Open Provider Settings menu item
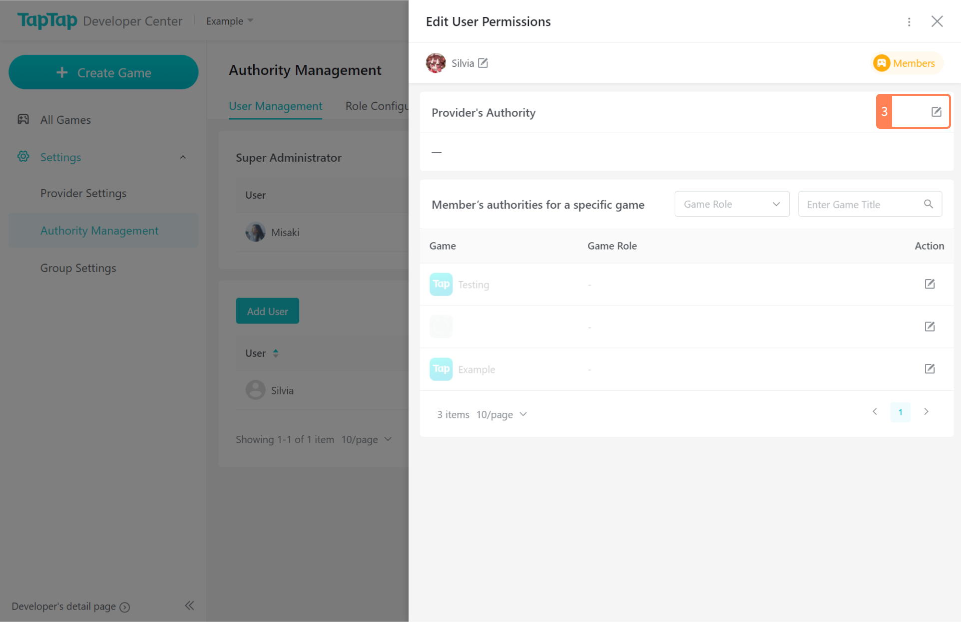Screen dimensions: 961x622 click(83, 193)
